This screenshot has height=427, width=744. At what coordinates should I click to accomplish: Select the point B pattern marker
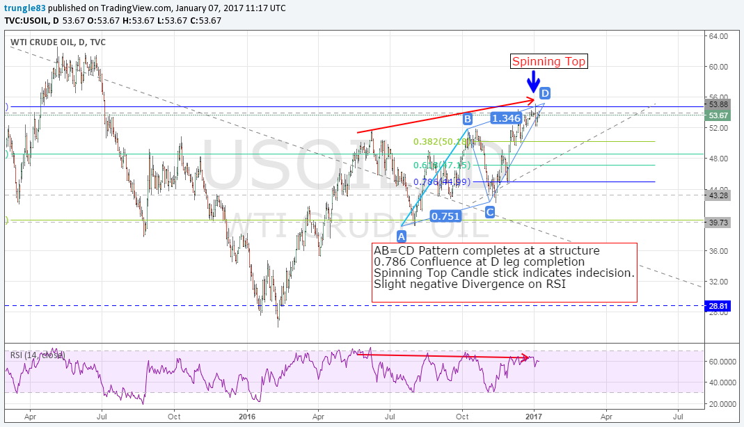468,118
